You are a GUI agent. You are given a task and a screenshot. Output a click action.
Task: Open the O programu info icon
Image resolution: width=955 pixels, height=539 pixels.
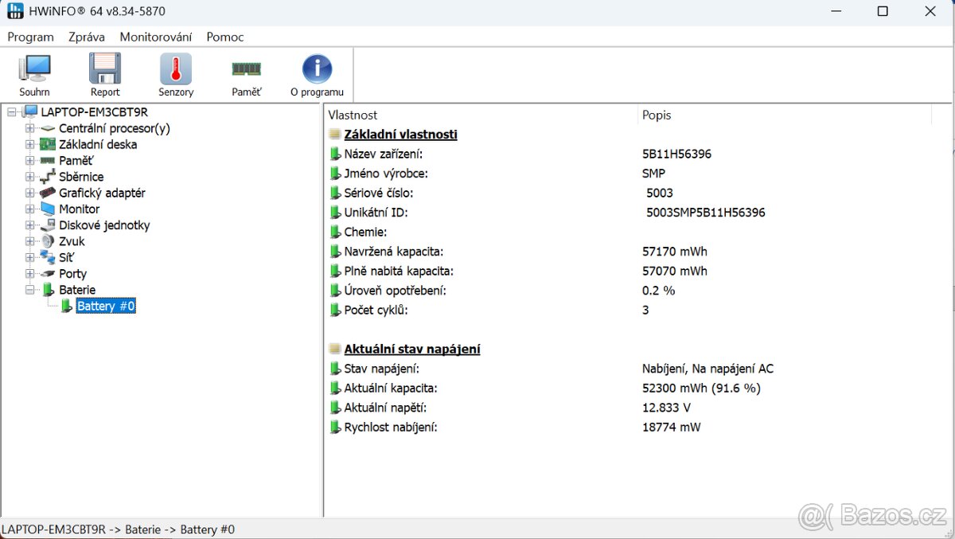(317, 70)
